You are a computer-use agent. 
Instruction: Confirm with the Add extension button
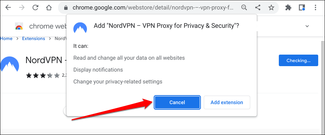[x=227, y=102]
